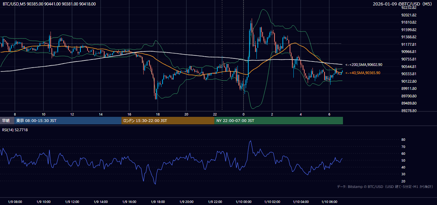The image size is (437, 205).
Task: Click the RSI level 20 label
Action: click(x=403, y=181)
